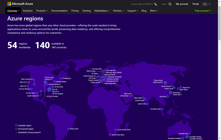Expand the Partners dropdown
Image resolution: width=221 pixels, height=140 pixels.
[x=119, y=11]
